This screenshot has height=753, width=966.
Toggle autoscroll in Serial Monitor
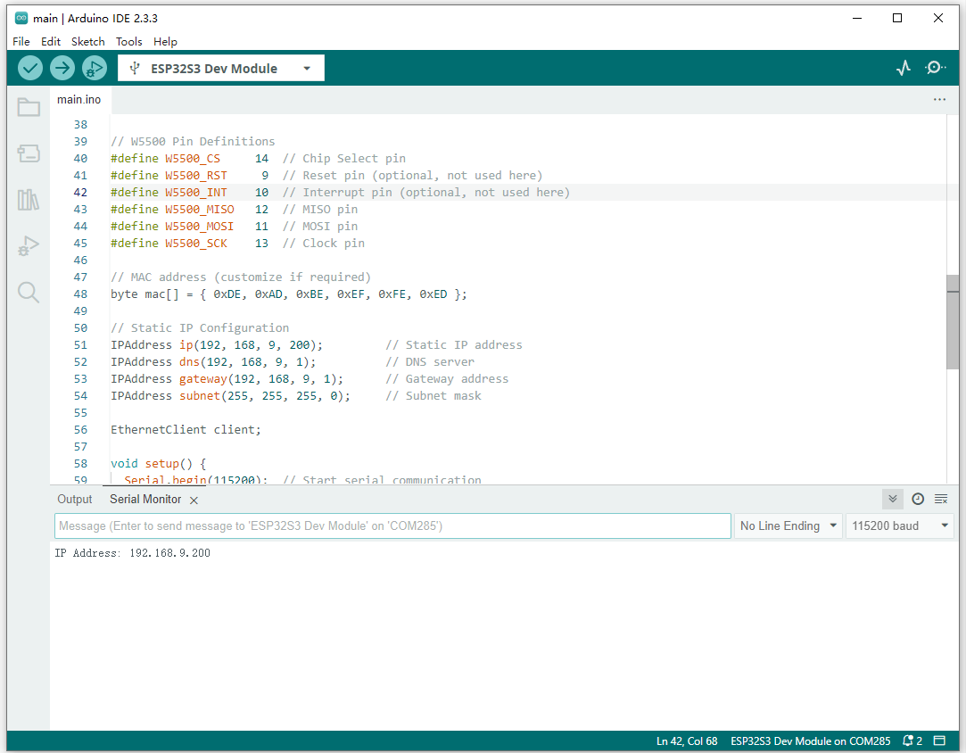[892, 499]
